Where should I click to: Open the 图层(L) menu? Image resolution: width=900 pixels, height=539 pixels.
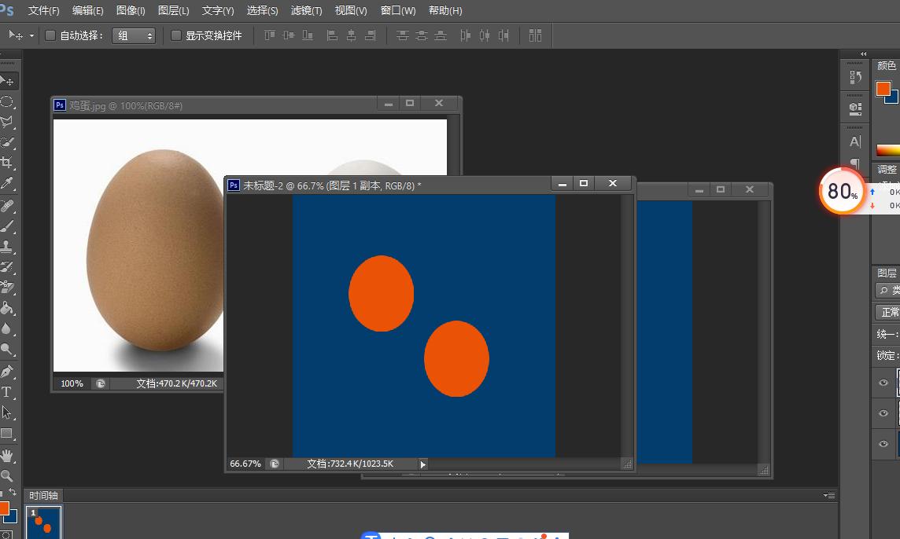coord(173,11)
